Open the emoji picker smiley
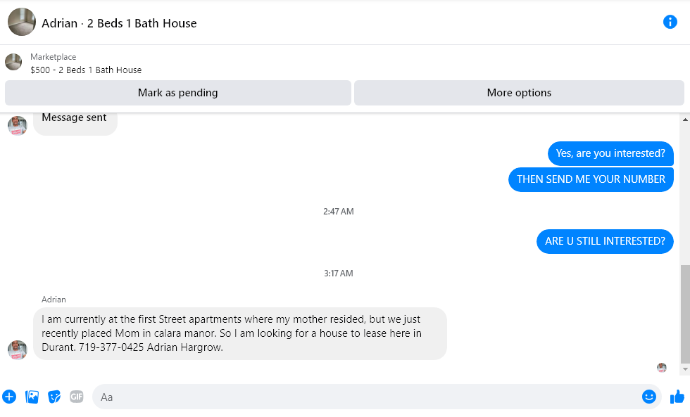Image resolution: width=690 pixels, height=417 pixels. click(648, 397)
